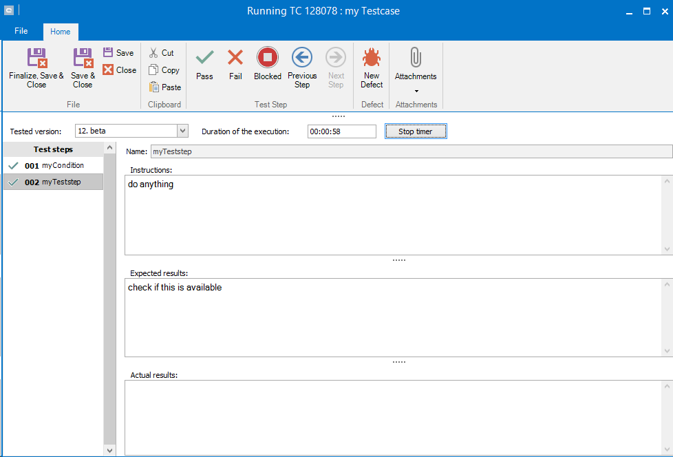Click the Pass checkmark icon

204,58
